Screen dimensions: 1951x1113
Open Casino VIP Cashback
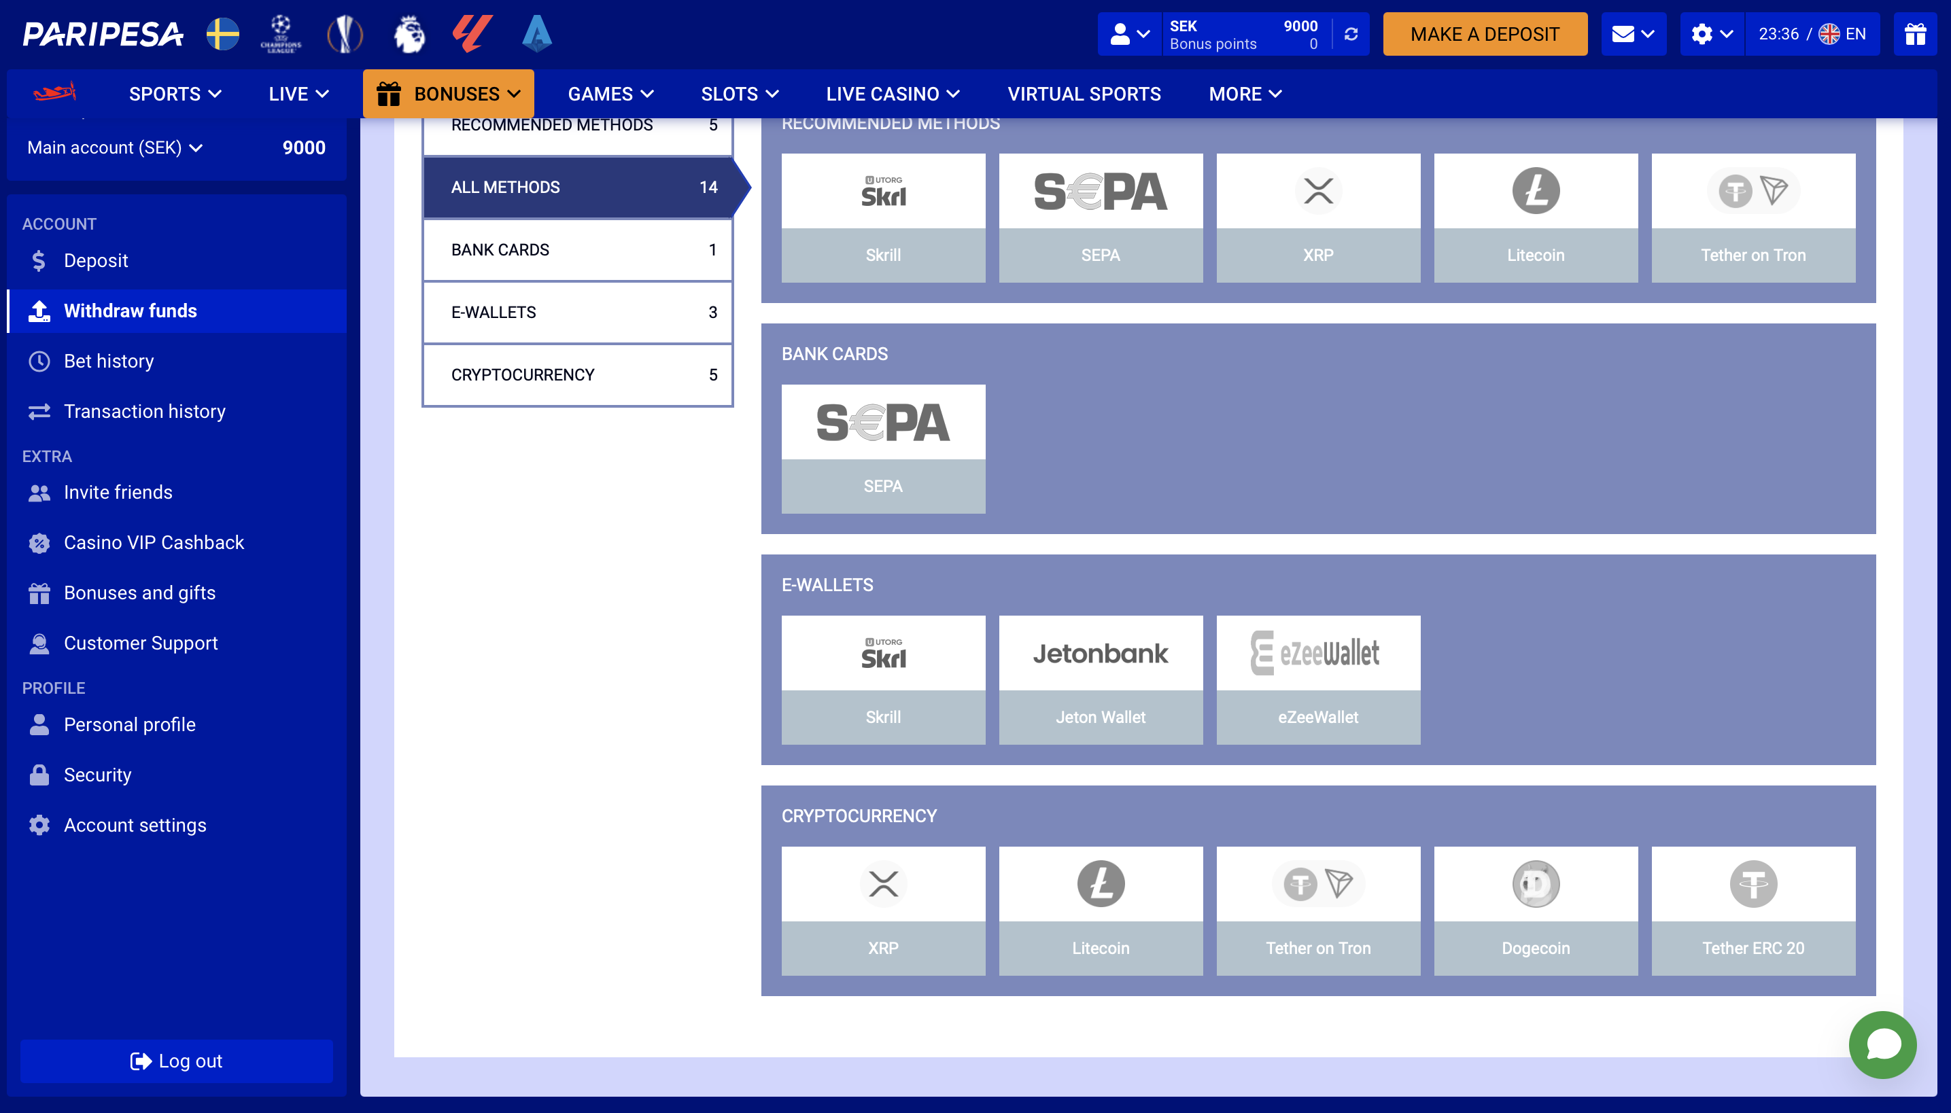tap(177, 544)
